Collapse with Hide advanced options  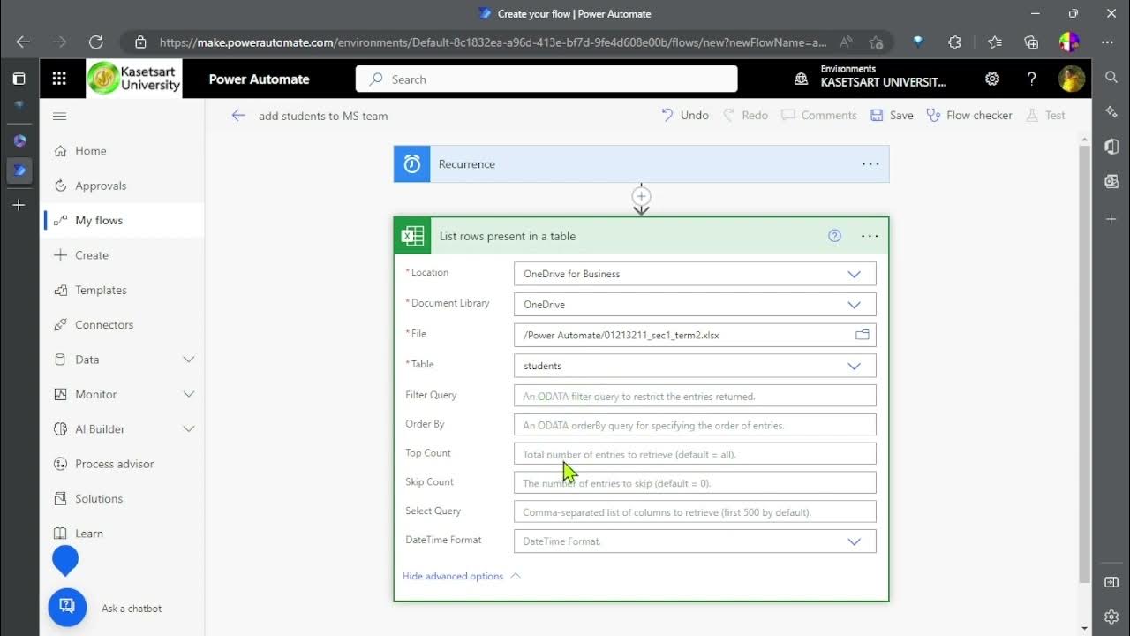click(x=461, y=576)
